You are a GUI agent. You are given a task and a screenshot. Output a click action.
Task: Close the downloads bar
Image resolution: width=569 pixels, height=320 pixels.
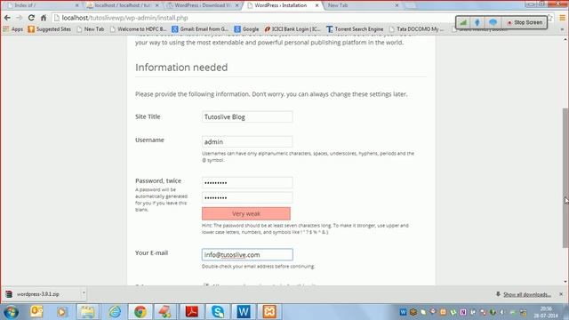coord(561,294)
